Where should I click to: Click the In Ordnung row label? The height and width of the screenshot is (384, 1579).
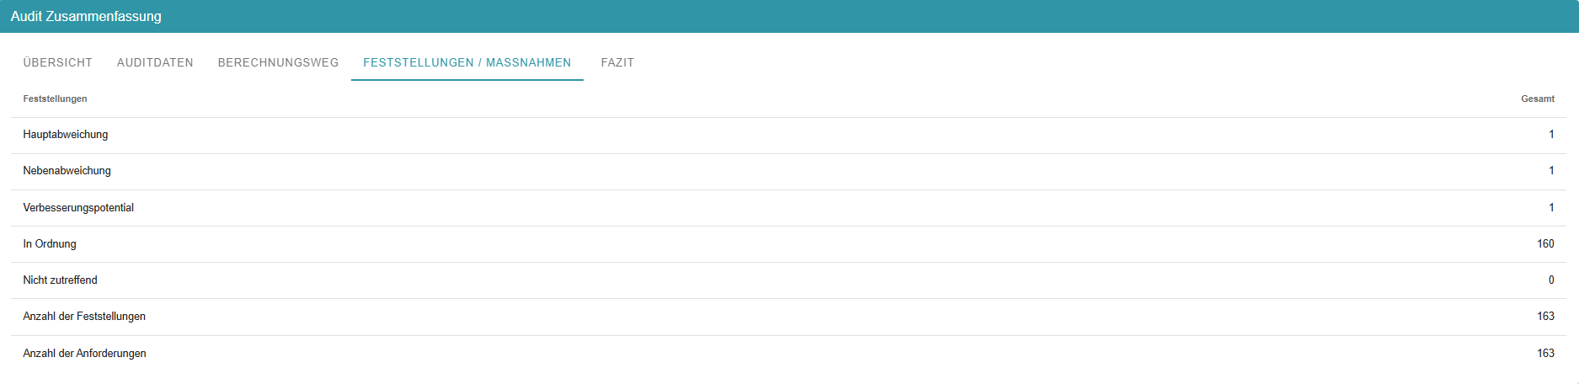point(50,244)
